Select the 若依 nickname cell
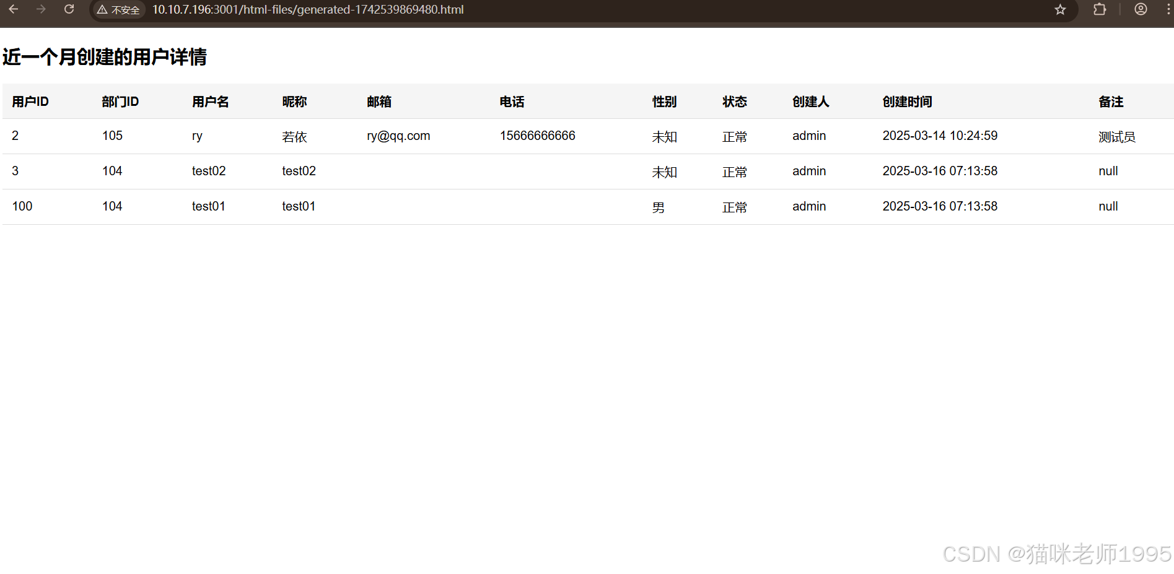Viewport: 1174px width, 574px height. pyautogui.click(x=294, y=137)
